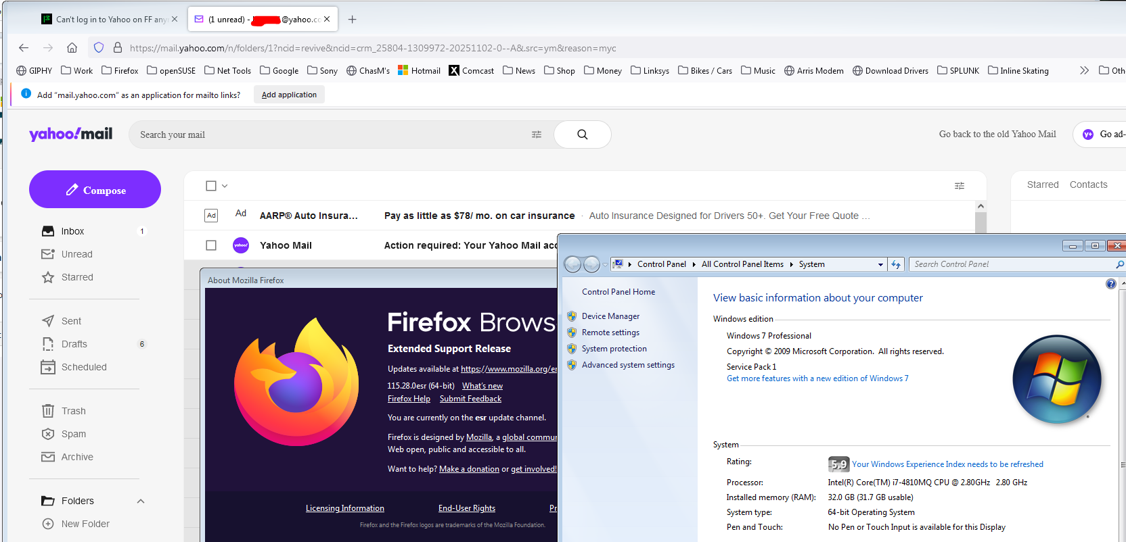
Task: Click 'Get more features with a new edition' link
Action: (817, 378)
